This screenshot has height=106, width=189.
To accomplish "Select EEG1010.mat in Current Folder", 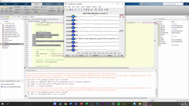I will click(x=8, y=40).
